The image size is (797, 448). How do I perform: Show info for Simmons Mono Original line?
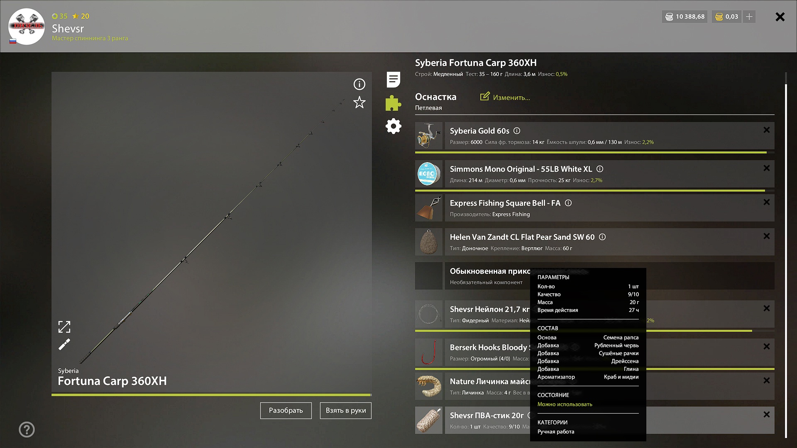click(600, 169)
